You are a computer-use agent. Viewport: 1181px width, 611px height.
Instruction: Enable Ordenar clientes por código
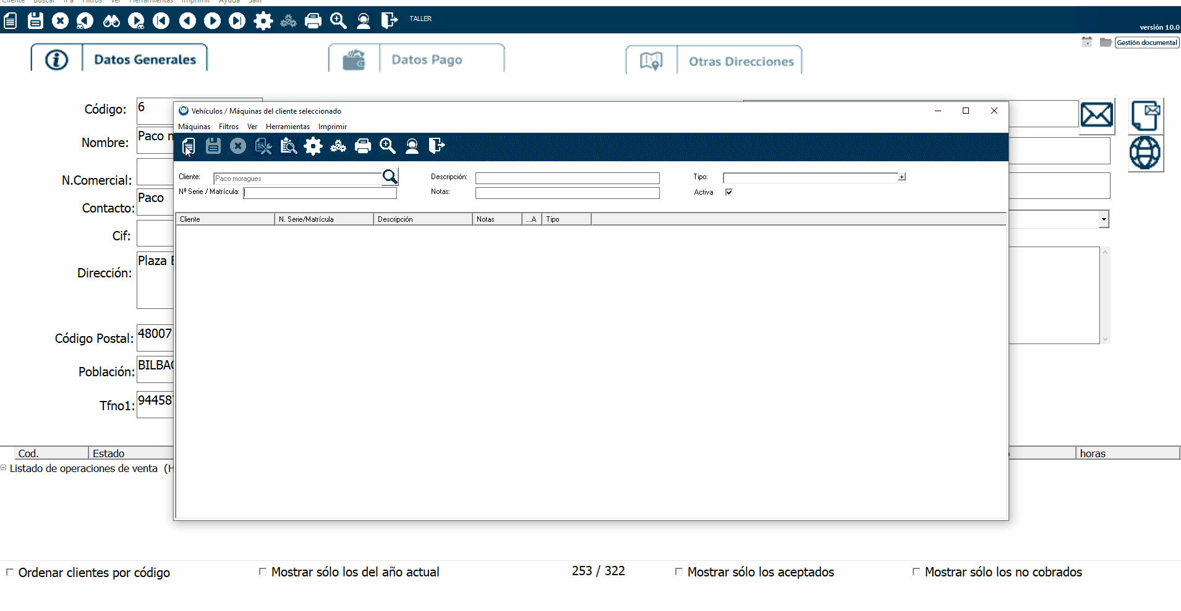(x=10, y=572)
